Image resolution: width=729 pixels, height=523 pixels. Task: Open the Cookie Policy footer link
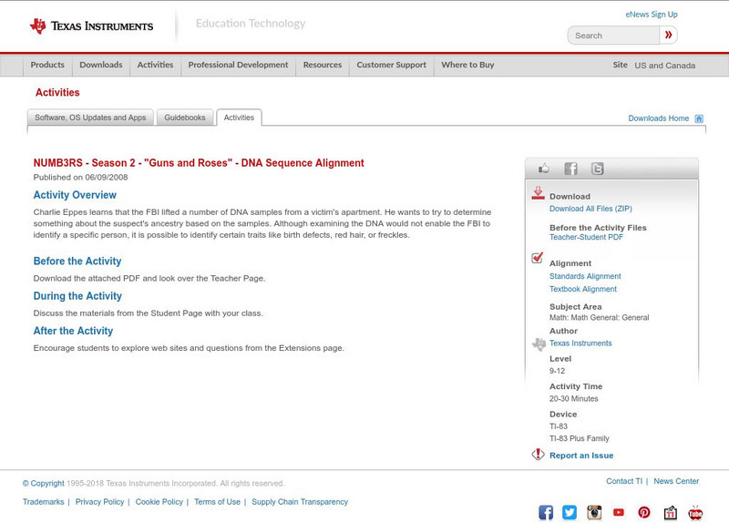pos(159,502)
